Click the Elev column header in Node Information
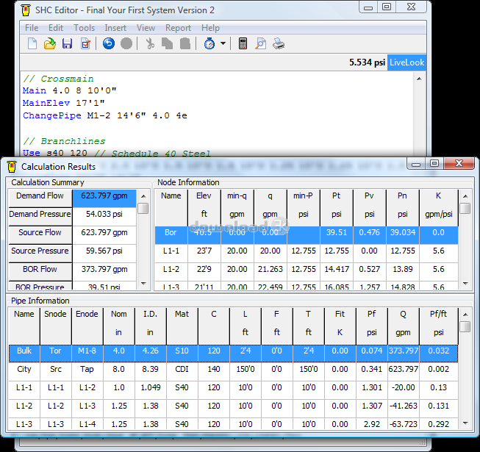This screenshot has height=452, width=480. [204, 207]
